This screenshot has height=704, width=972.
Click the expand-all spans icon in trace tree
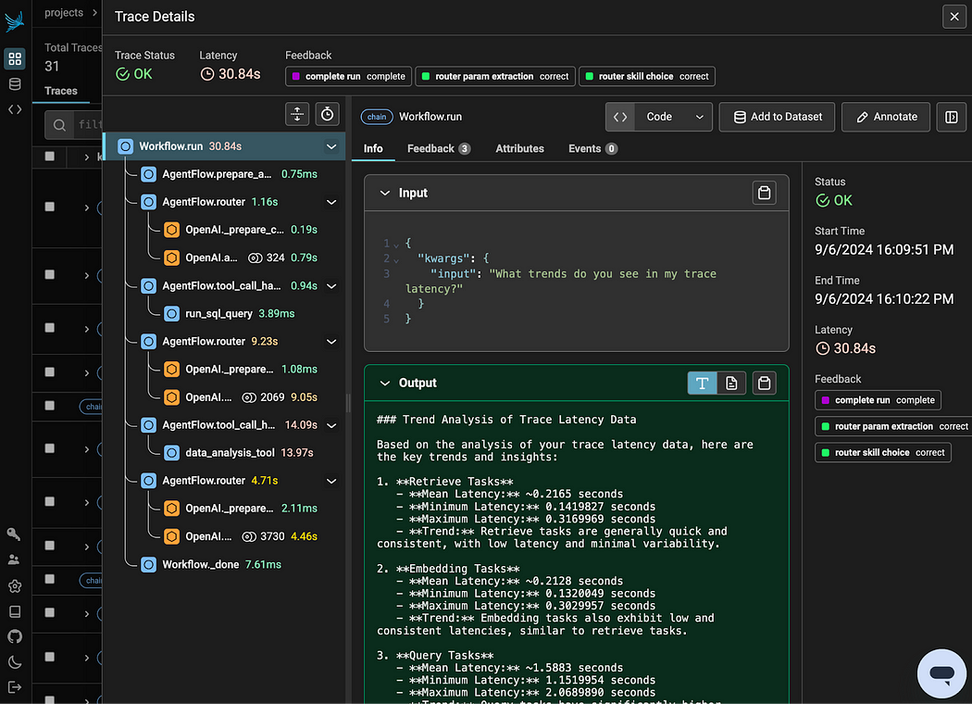[x=297, y=114]
